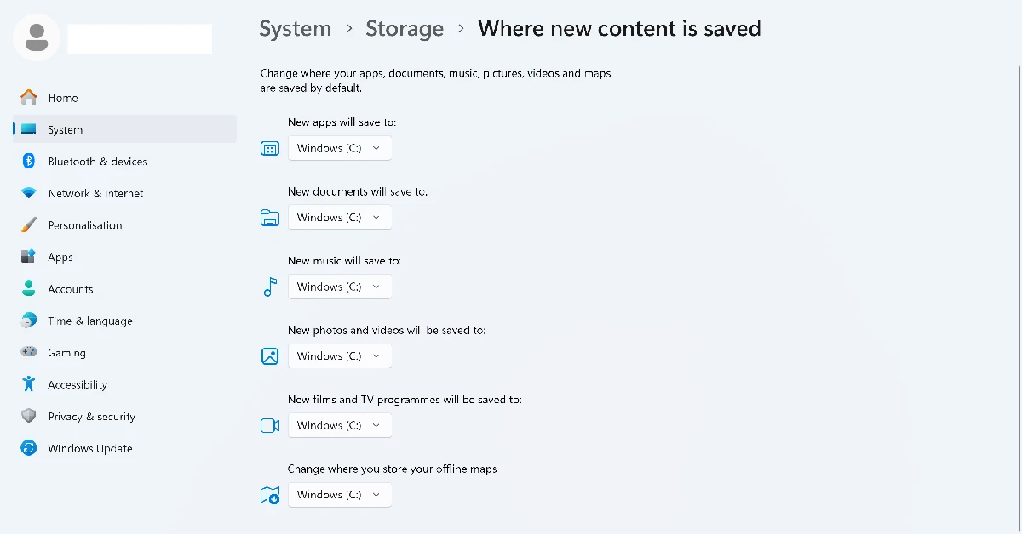
Task: Expand the films and TV programmes dropdown
Action: (x=340, y=425)
